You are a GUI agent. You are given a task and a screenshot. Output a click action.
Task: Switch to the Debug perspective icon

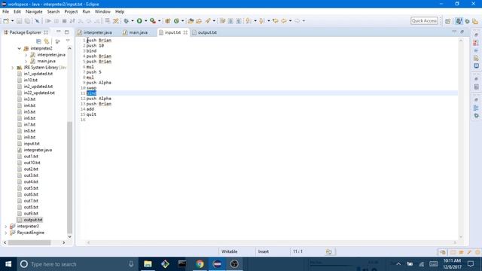point(467,21)
